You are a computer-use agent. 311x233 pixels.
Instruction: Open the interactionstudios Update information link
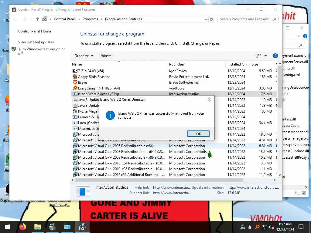tap(253, 187)
